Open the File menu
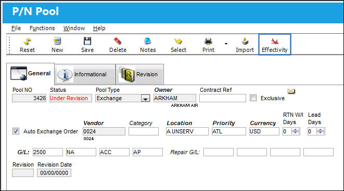Viewport: 344px width, 191px height. pos(16,28)
